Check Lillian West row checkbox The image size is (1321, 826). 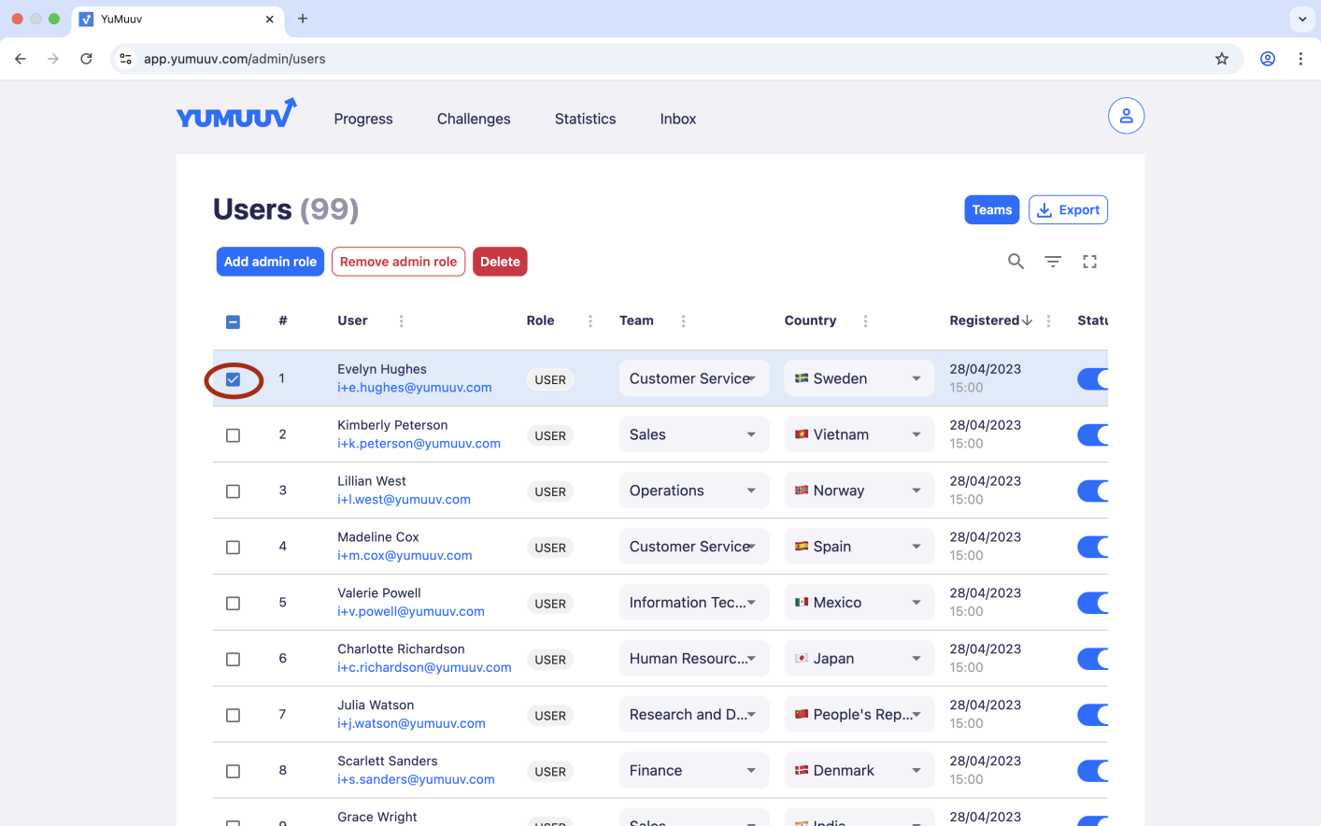(234, 491)
